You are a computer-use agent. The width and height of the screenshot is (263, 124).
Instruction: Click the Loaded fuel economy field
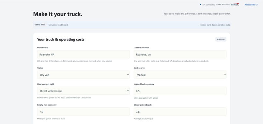coord(180,91)
